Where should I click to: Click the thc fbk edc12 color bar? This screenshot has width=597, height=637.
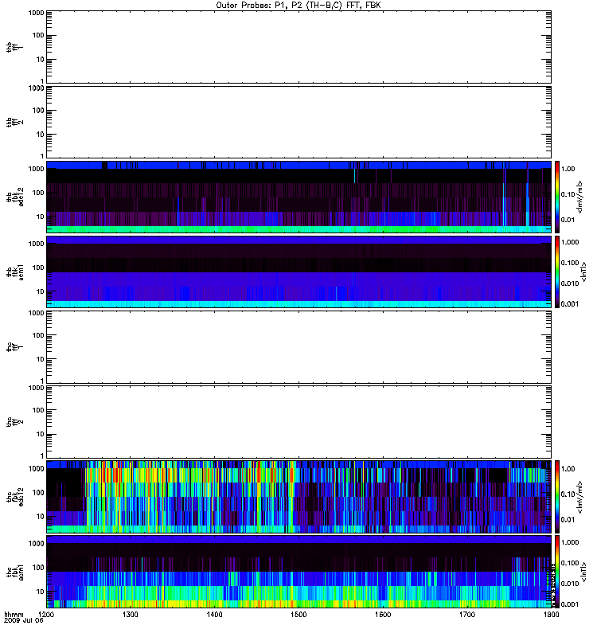coord(557,497)
